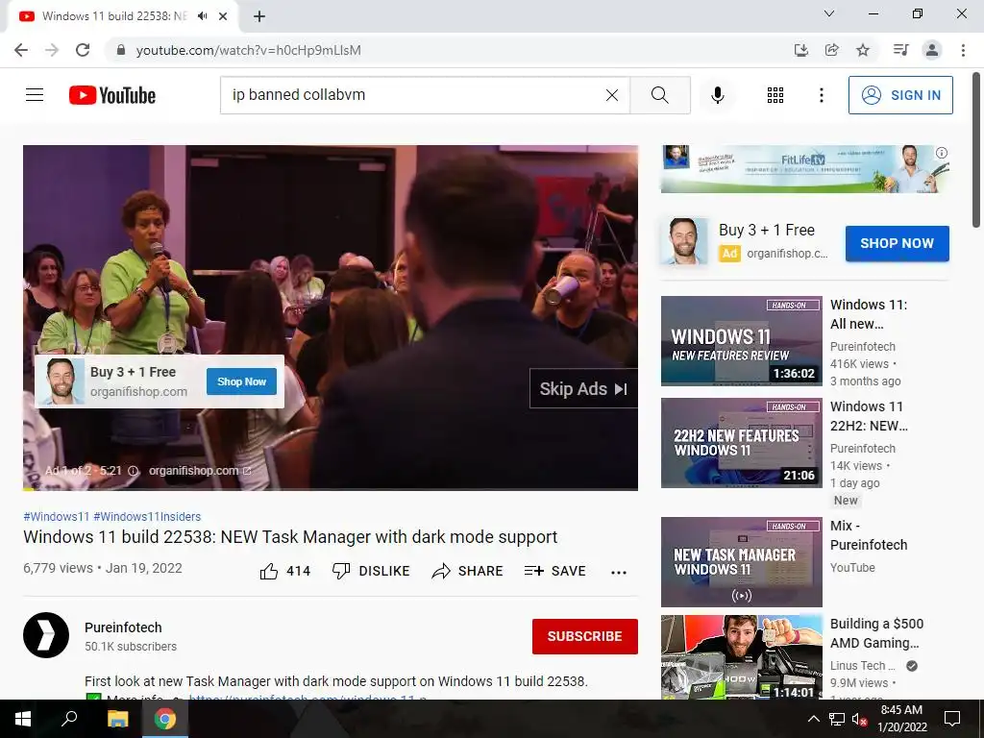
Task: Open taskbar search
Action: tap(69, 719)
